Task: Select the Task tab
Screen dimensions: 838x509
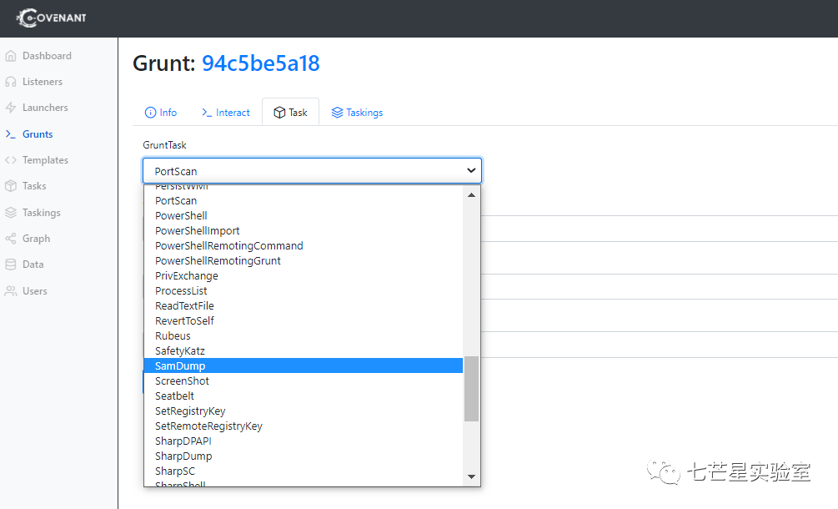Action: [x=291, y=113]
